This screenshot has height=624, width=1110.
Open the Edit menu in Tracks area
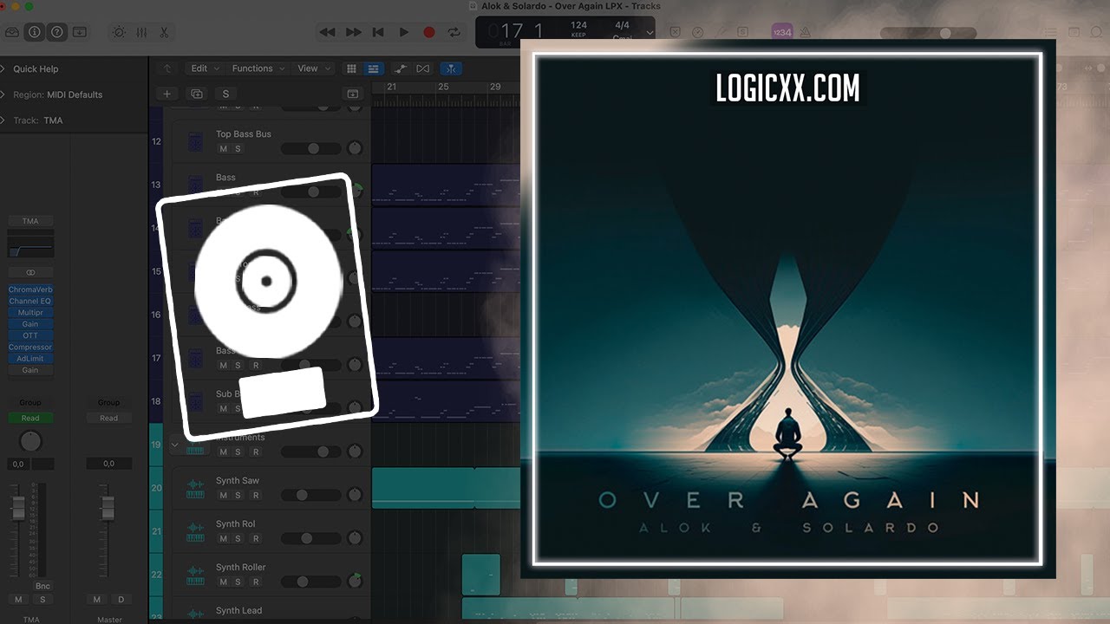coord(205,68)
